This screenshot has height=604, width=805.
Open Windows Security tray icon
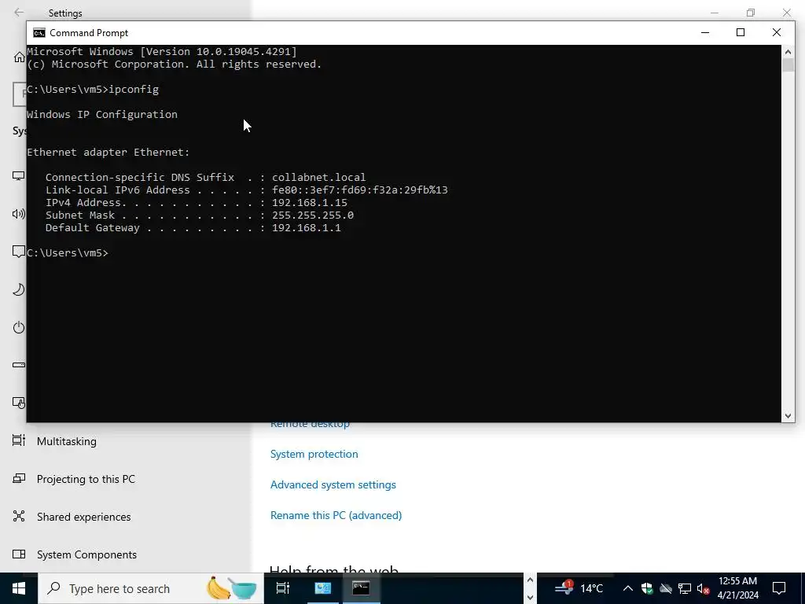pos(647,588)
